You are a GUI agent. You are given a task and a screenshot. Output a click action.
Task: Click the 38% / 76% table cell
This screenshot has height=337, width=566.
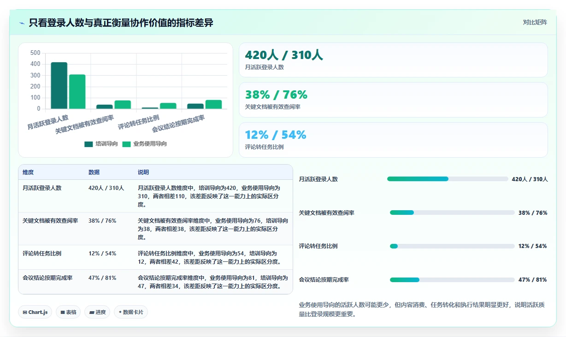102,221
